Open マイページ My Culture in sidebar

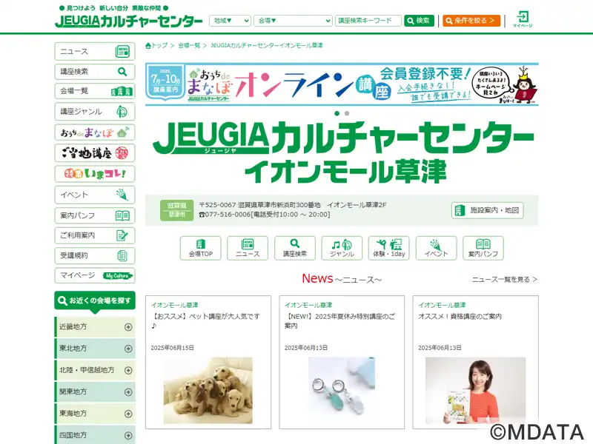pyautogui.click(x=95, y=275)
